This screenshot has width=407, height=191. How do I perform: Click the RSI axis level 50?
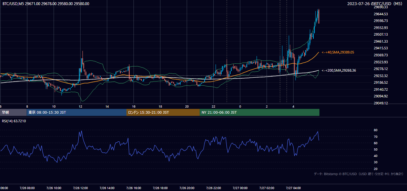375,149
